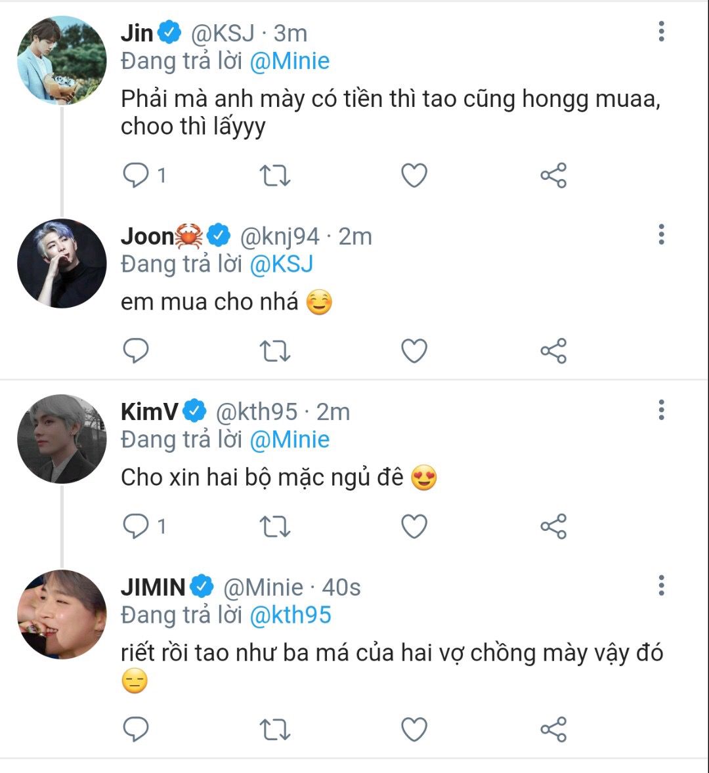The width and height of the screenshot is (709, 773).
Task: Follow the @kth95 mention link in JIMIN's reply
Action: tap(291, 616)
